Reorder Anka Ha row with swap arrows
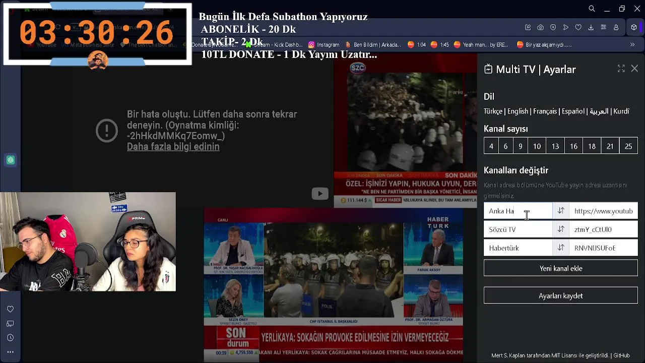Screen dimensions: 645x363 [561, 211]
